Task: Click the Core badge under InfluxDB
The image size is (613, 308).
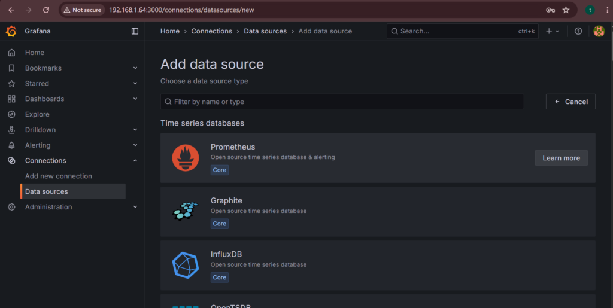Action: 220,277
